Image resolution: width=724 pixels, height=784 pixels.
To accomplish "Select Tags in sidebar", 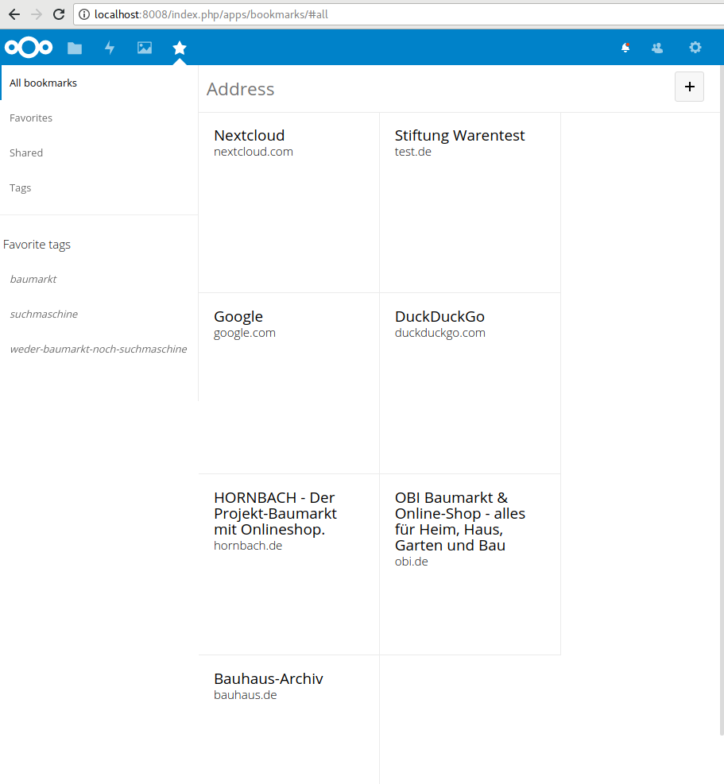I will (x=99, y=188).
